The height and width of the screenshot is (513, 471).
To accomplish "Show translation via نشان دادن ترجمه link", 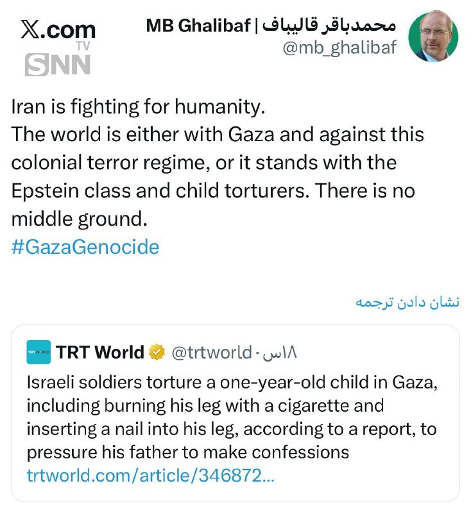I will tap(407, 303).
